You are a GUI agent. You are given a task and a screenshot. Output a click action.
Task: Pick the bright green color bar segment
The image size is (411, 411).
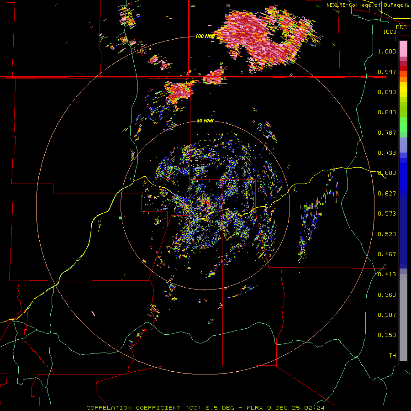403,125
